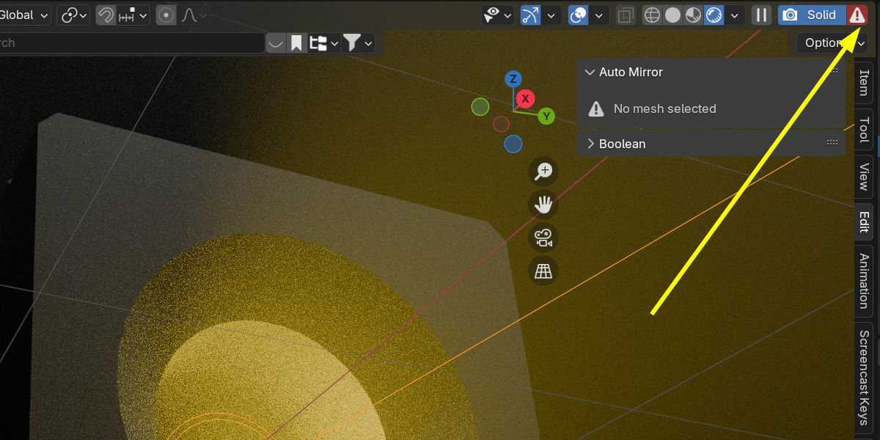Toggle proportional editing in the header

[x=166, y=15]
